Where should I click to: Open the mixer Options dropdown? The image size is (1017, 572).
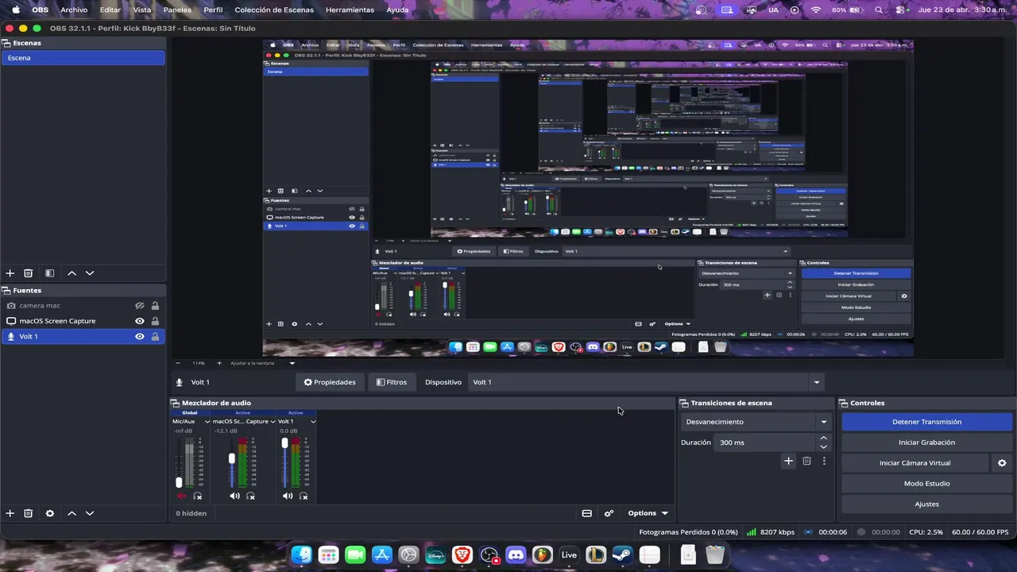[x=648, y=513]
